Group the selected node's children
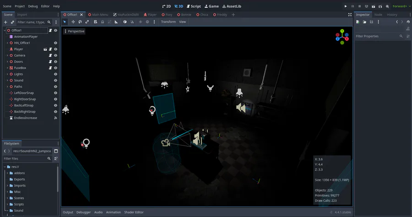This screenshot has height=217, width=412. tap(109, 22)
